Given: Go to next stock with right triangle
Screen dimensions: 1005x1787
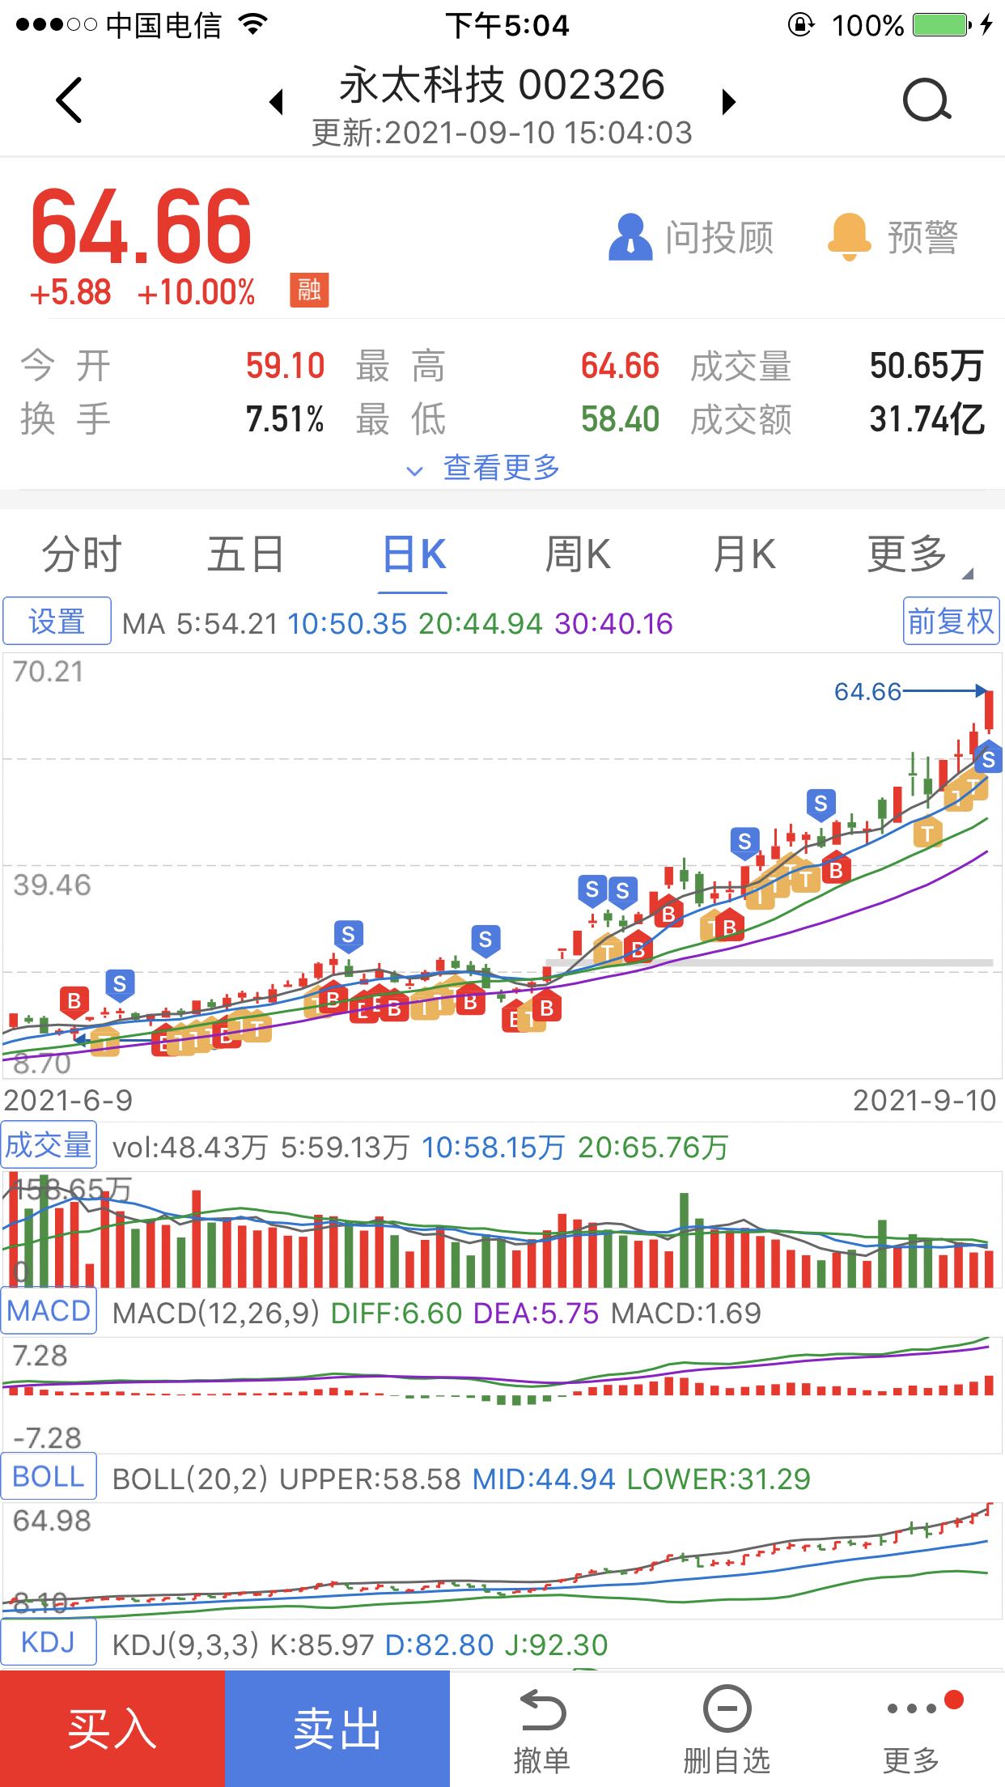Looking at the screenshot, I should pyautogui.click(x=729, y=102).
